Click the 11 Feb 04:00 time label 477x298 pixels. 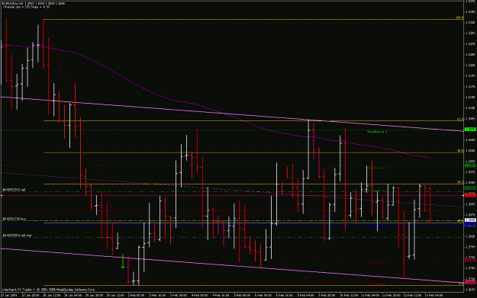369,295
